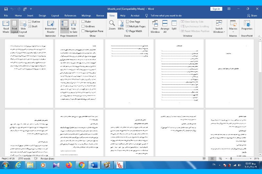Open the document Properties button
Screen dimensions: 262x174
click(x=247, y=26)
